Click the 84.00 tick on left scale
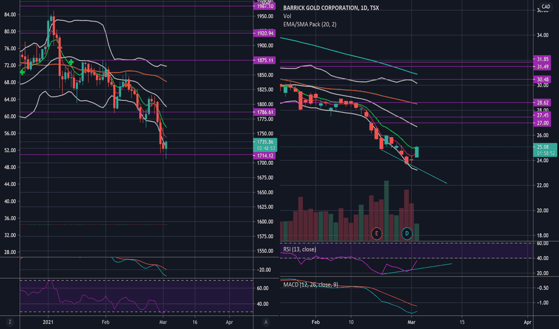The image size is (559, 329). (10, 14)
